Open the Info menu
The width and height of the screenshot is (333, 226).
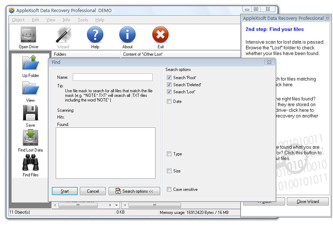pos(66,20)
